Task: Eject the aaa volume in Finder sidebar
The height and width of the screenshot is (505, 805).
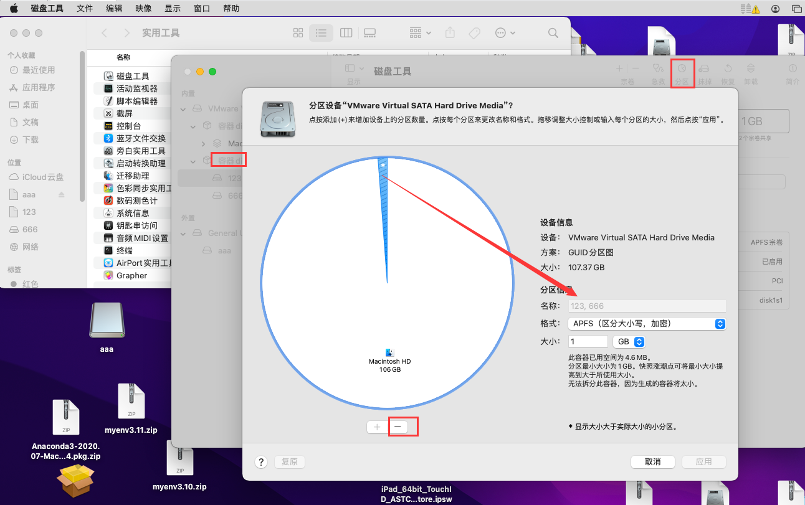Action: coord(62,195)
